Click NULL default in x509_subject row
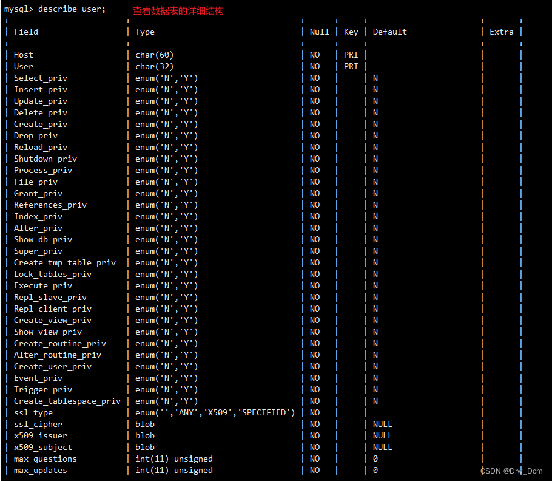Image resolution: width=552 pixels, height=481 pixels. click(x=382, y=447)
